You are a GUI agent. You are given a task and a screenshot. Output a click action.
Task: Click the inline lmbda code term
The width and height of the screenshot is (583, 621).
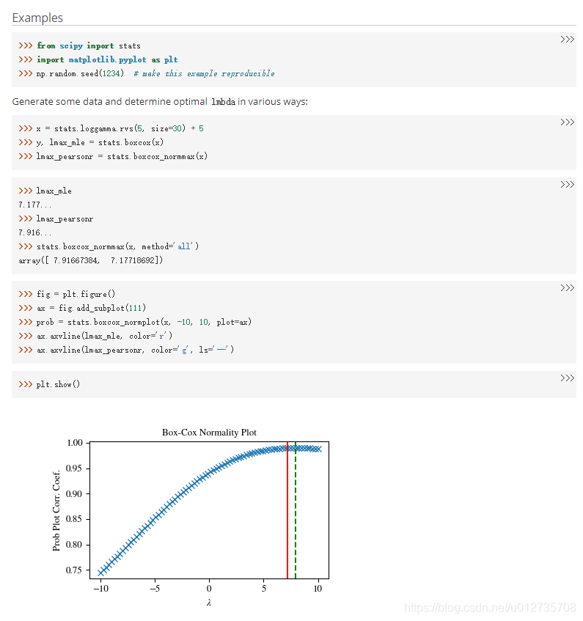223,102
